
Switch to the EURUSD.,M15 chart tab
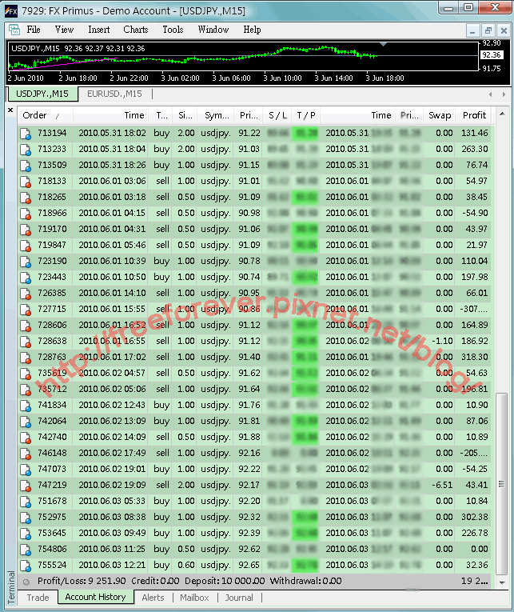point(114,94)
